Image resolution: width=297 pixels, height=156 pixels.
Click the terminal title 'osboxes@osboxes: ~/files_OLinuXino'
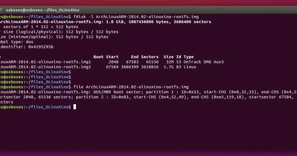[x=42, y=10]
